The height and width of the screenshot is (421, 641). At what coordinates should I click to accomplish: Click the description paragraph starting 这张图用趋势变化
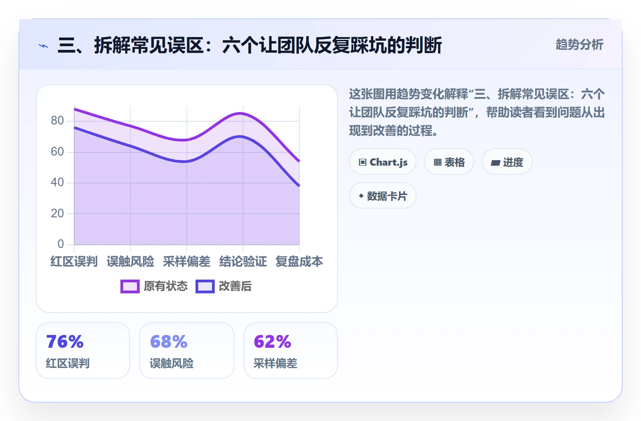tap(477, 113)
